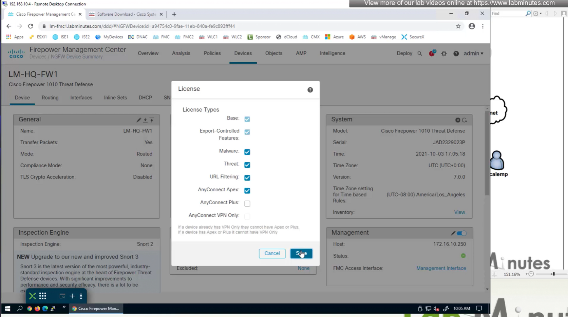
Task: Click the help question mark in header
Action: (x=456, y=54)
